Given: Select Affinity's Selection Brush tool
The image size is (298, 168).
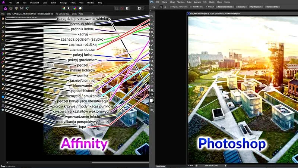Looking at the screenshot, I should click(3, 36).
